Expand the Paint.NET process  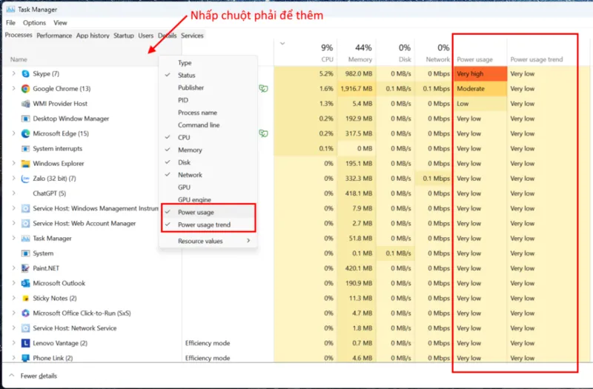13,268
